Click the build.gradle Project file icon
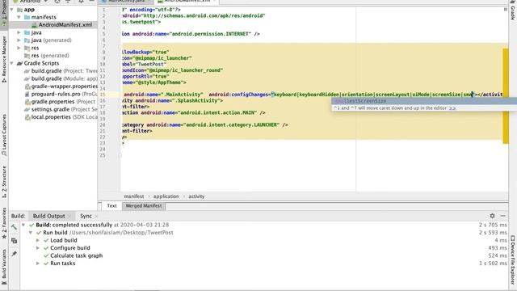Viewport: 517px width, 291px height. 27,71
